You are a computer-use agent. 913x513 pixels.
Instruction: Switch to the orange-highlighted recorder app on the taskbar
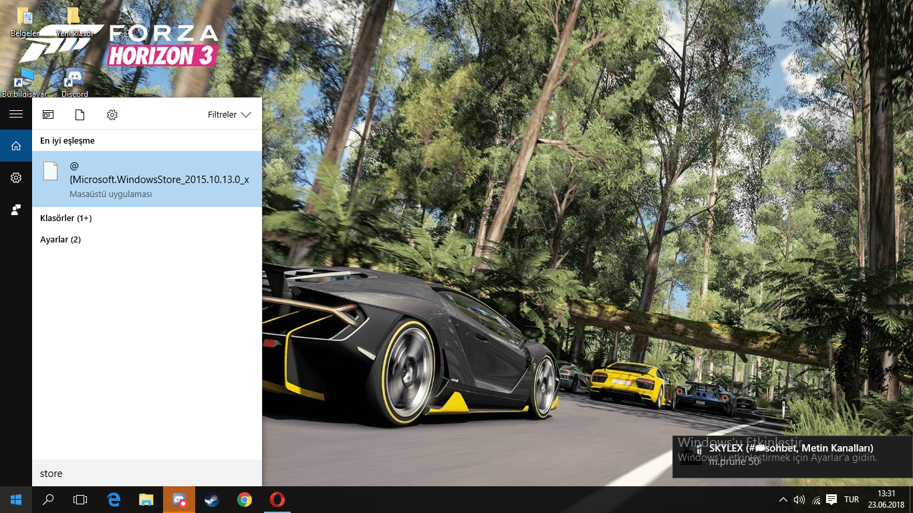pos(179,500)
